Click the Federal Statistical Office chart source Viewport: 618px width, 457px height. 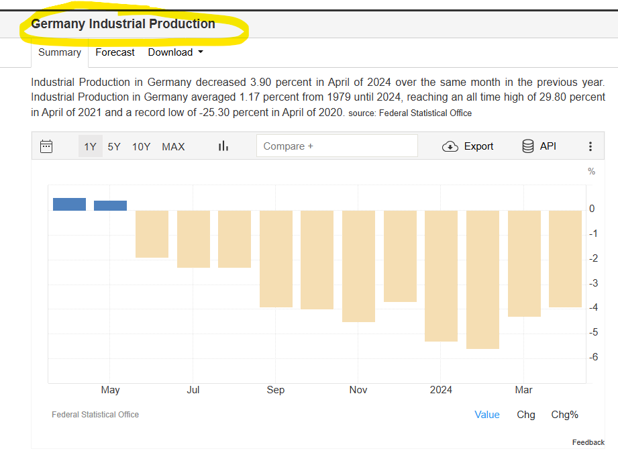pos(95,415)
